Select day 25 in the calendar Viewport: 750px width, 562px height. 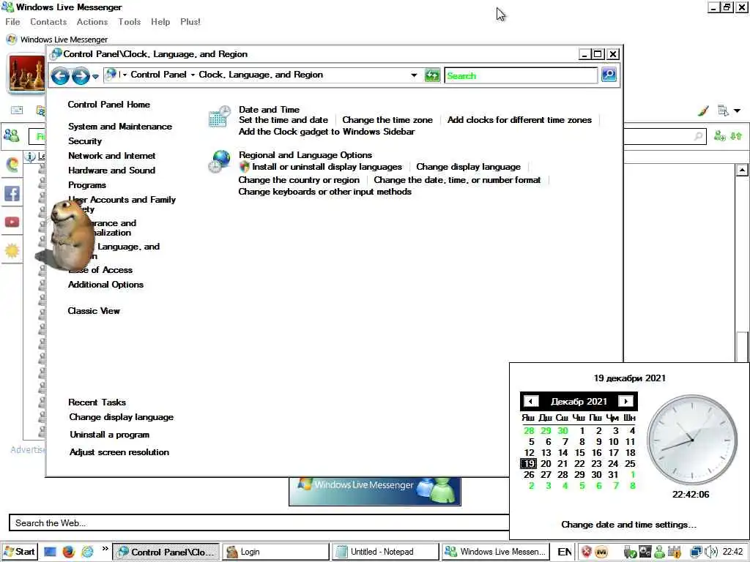pos(630,463)
